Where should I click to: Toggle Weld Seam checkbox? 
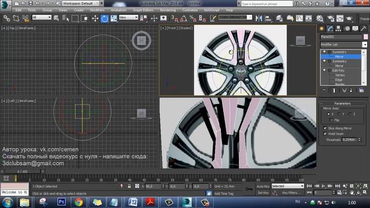[325, 133]
